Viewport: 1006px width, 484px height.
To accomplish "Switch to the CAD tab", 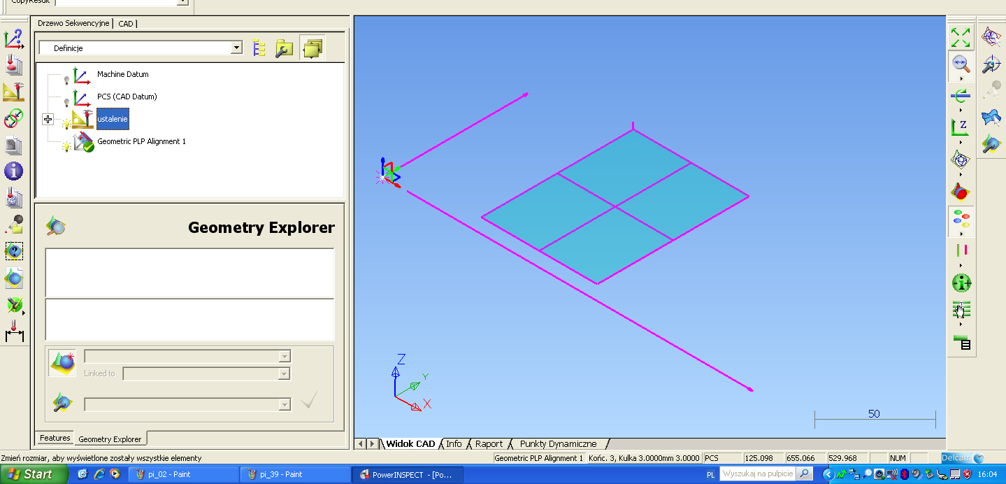I will pos(126,23).
